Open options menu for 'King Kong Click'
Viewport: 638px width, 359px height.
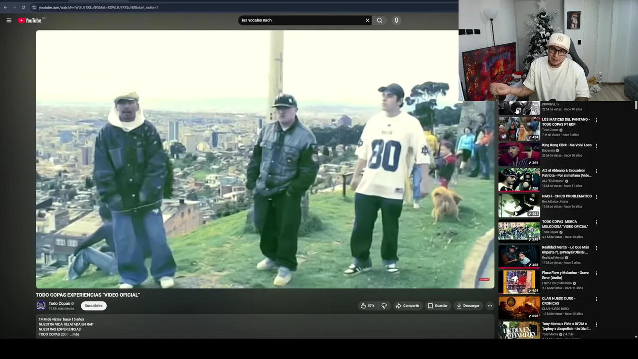596,146
